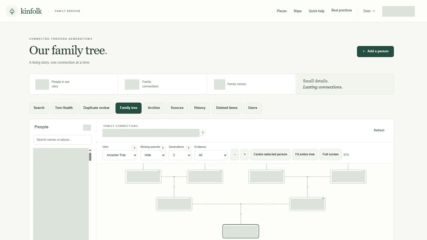Click the "People in our story" stat label
Screen dimensions: 427x240
pos(61,84)
